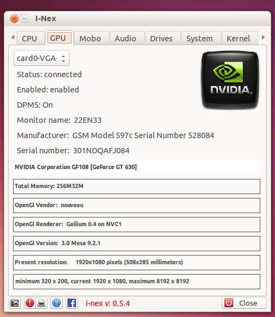Viewport: 275px width, 317px height.
Task: Switch to the Mobo tab
Action: coord(90,39)
